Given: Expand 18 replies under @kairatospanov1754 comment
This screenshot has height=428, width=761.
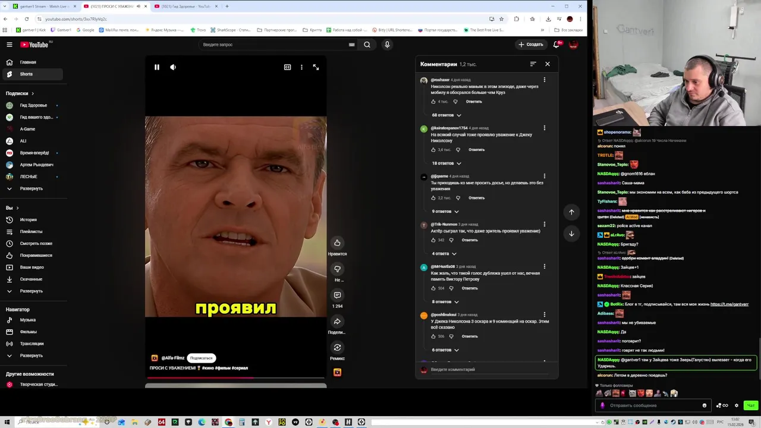Looking at the screenshot, I should point(446,163).
